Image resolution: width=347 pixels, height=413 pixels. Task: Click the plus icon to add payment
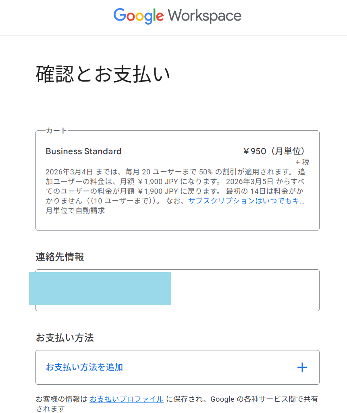coord(302,367)
